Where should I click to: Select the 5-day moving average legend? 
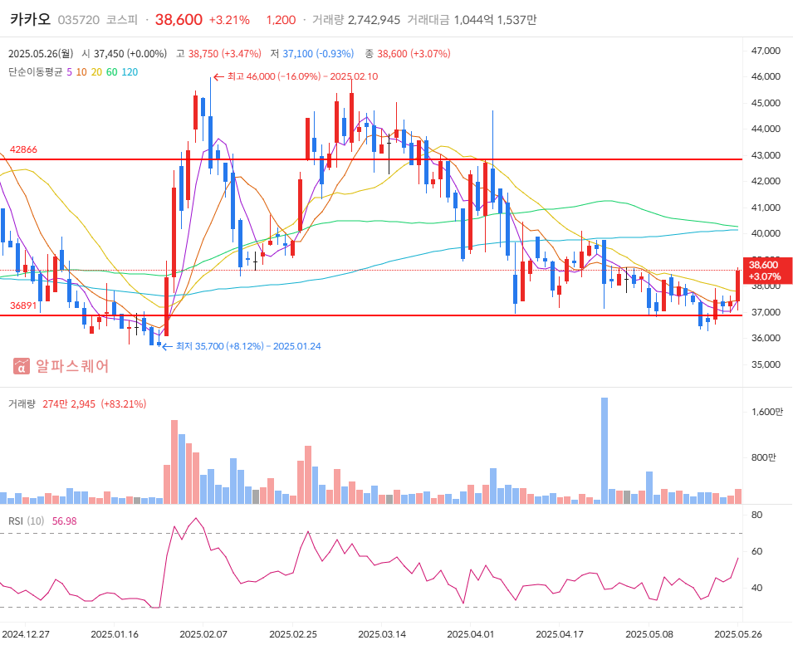(69, 71)
